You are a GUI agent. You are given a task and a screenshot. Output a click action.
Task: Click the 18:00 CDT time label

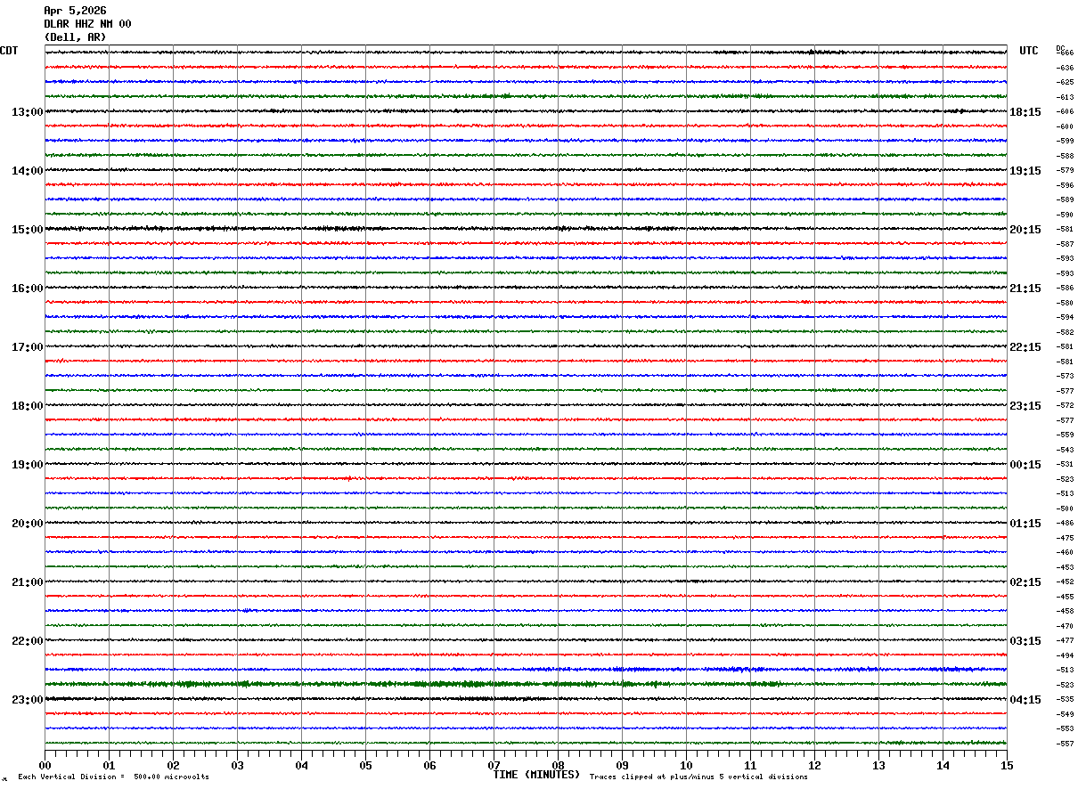point(28,406)
